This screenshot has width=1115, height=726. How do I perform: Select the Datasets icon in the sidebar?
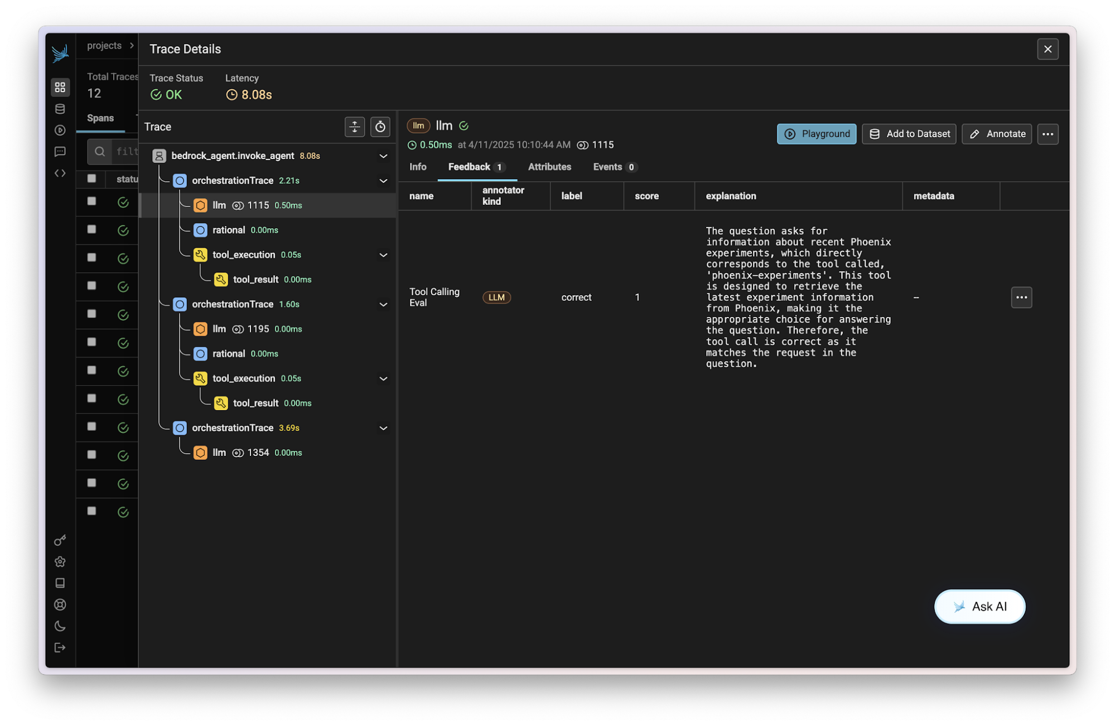(60, 109)
